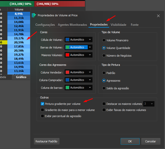Image resolution: width=165 pixels, height=149 pixels.
Task: Choose the Agressores painting type
Action: tap(104, 81)
